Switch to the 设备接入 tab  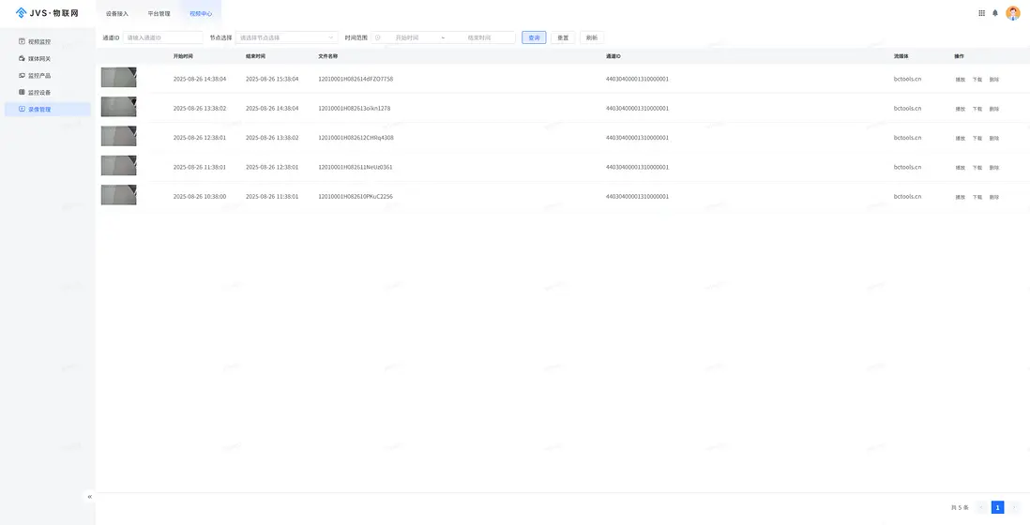click(x=117, y=14)
